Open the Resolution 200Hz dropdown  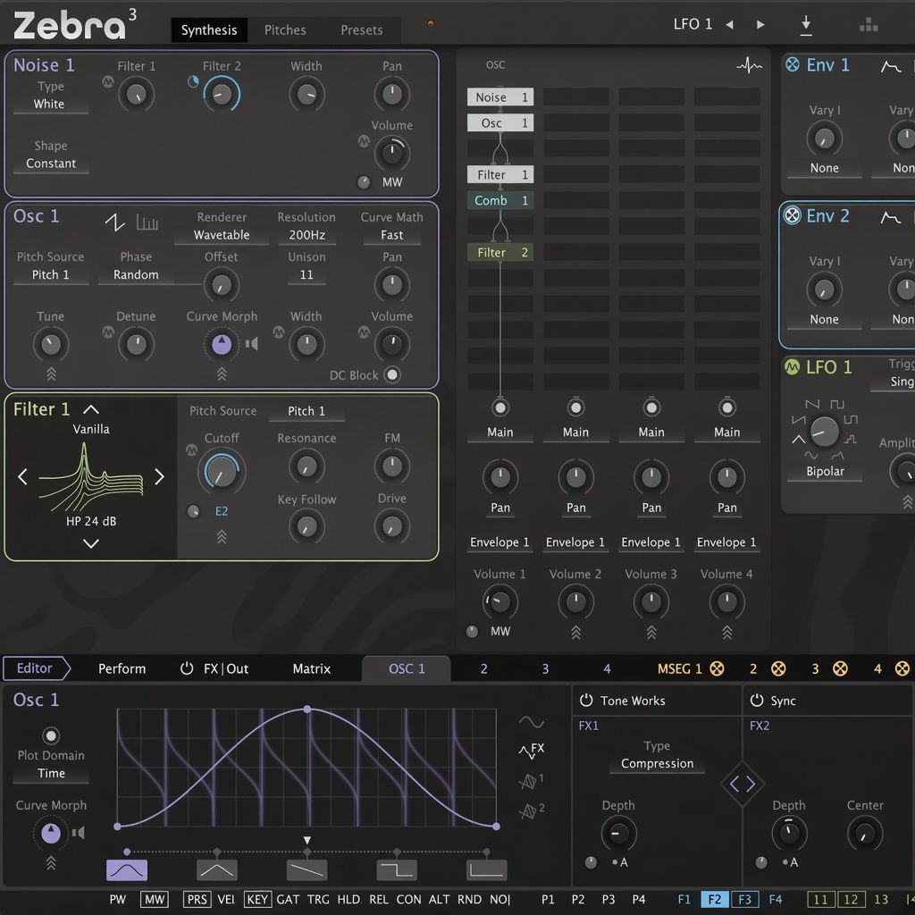coord(307,235)
